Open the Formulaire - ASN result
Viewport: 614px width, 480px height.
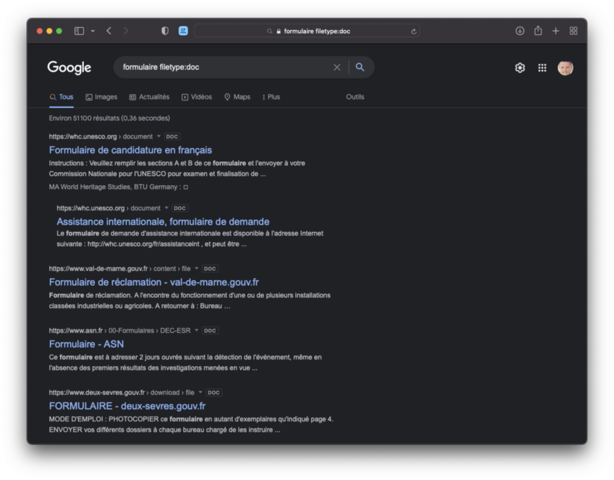[86, 344]
